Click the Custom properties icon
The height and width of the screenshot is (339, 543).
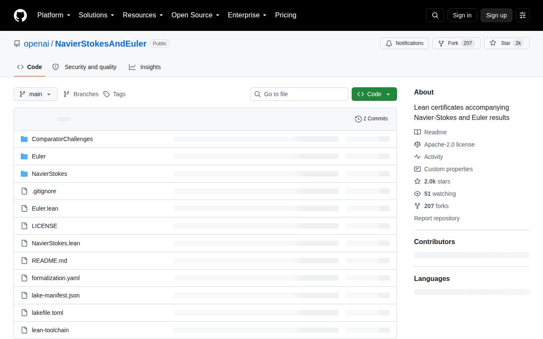417,169
